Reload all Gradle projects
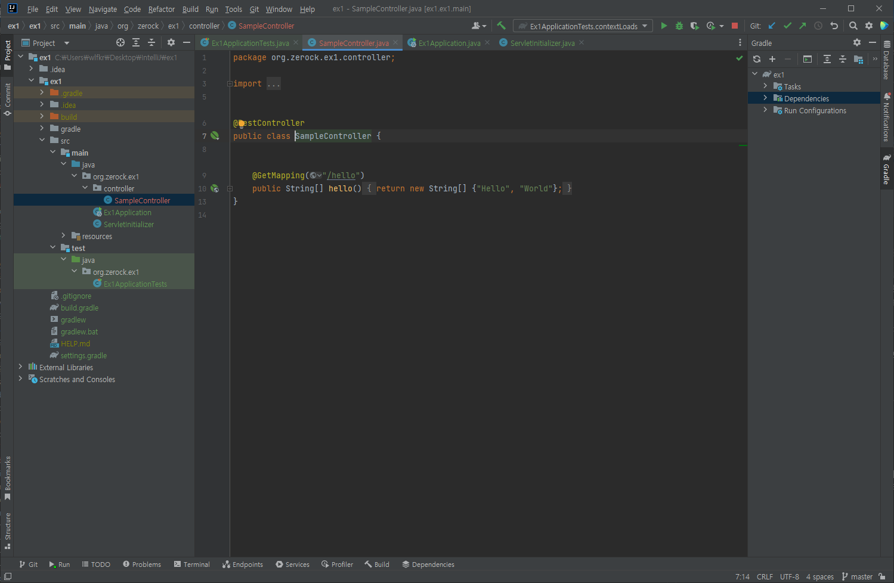The width and height of the screenshot is (894, 583). [x=757, y=59]
